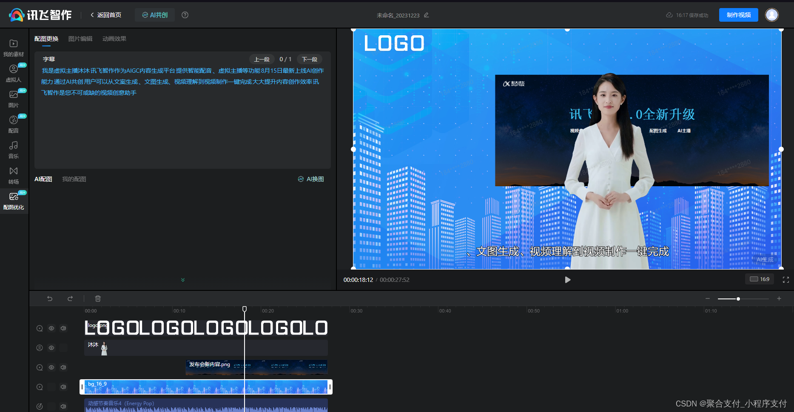794x412 pixels.
Task: Click the subtitle caption in preview canvas
Action: tap(568, 251)
